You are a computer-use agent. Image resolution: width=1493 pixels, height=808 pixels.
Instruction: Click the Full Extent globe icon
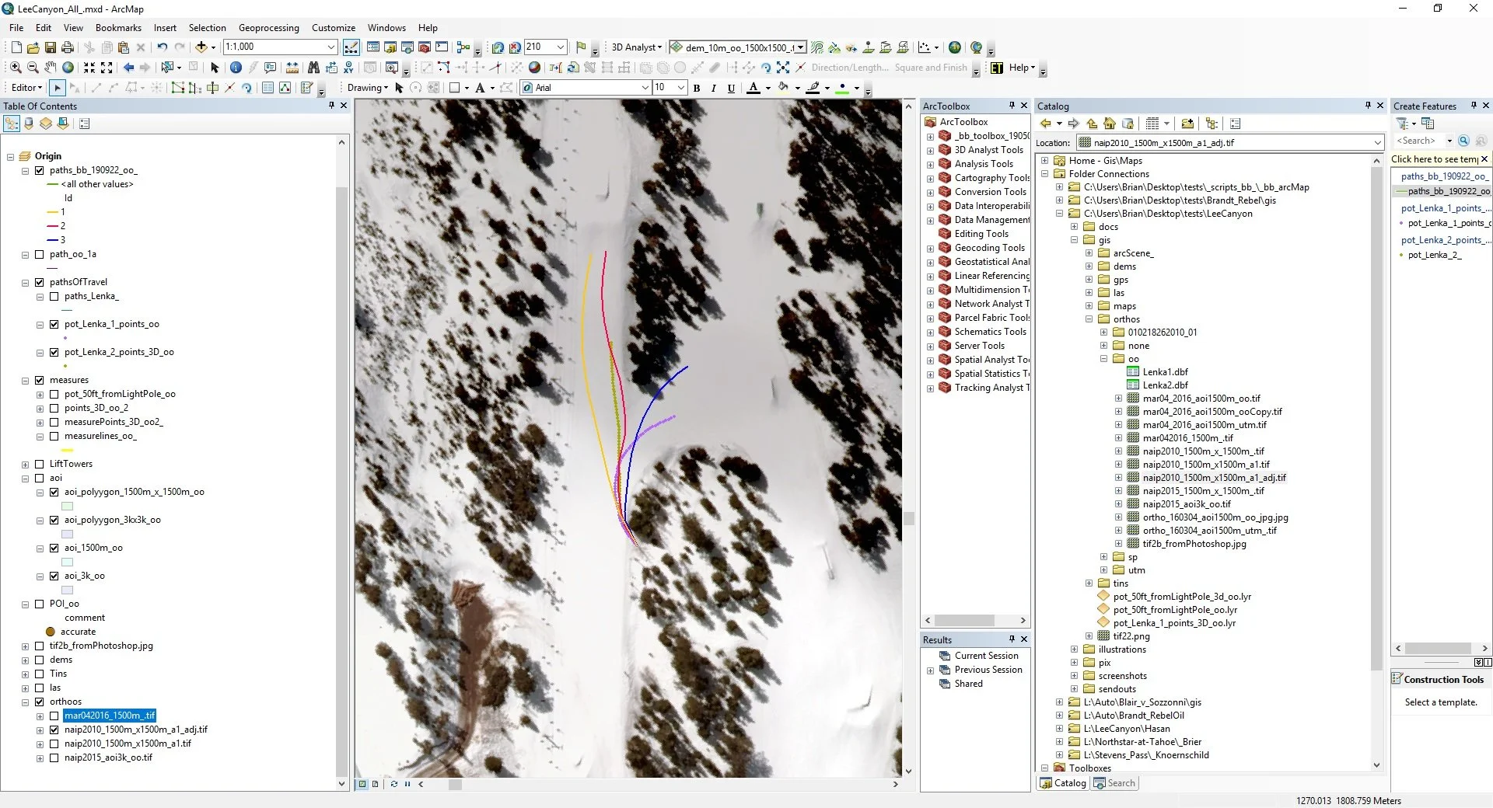coord(68,68)
